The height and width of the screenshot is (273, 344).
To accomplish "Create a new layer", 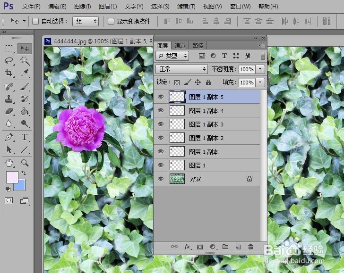I will pos(238,247).
